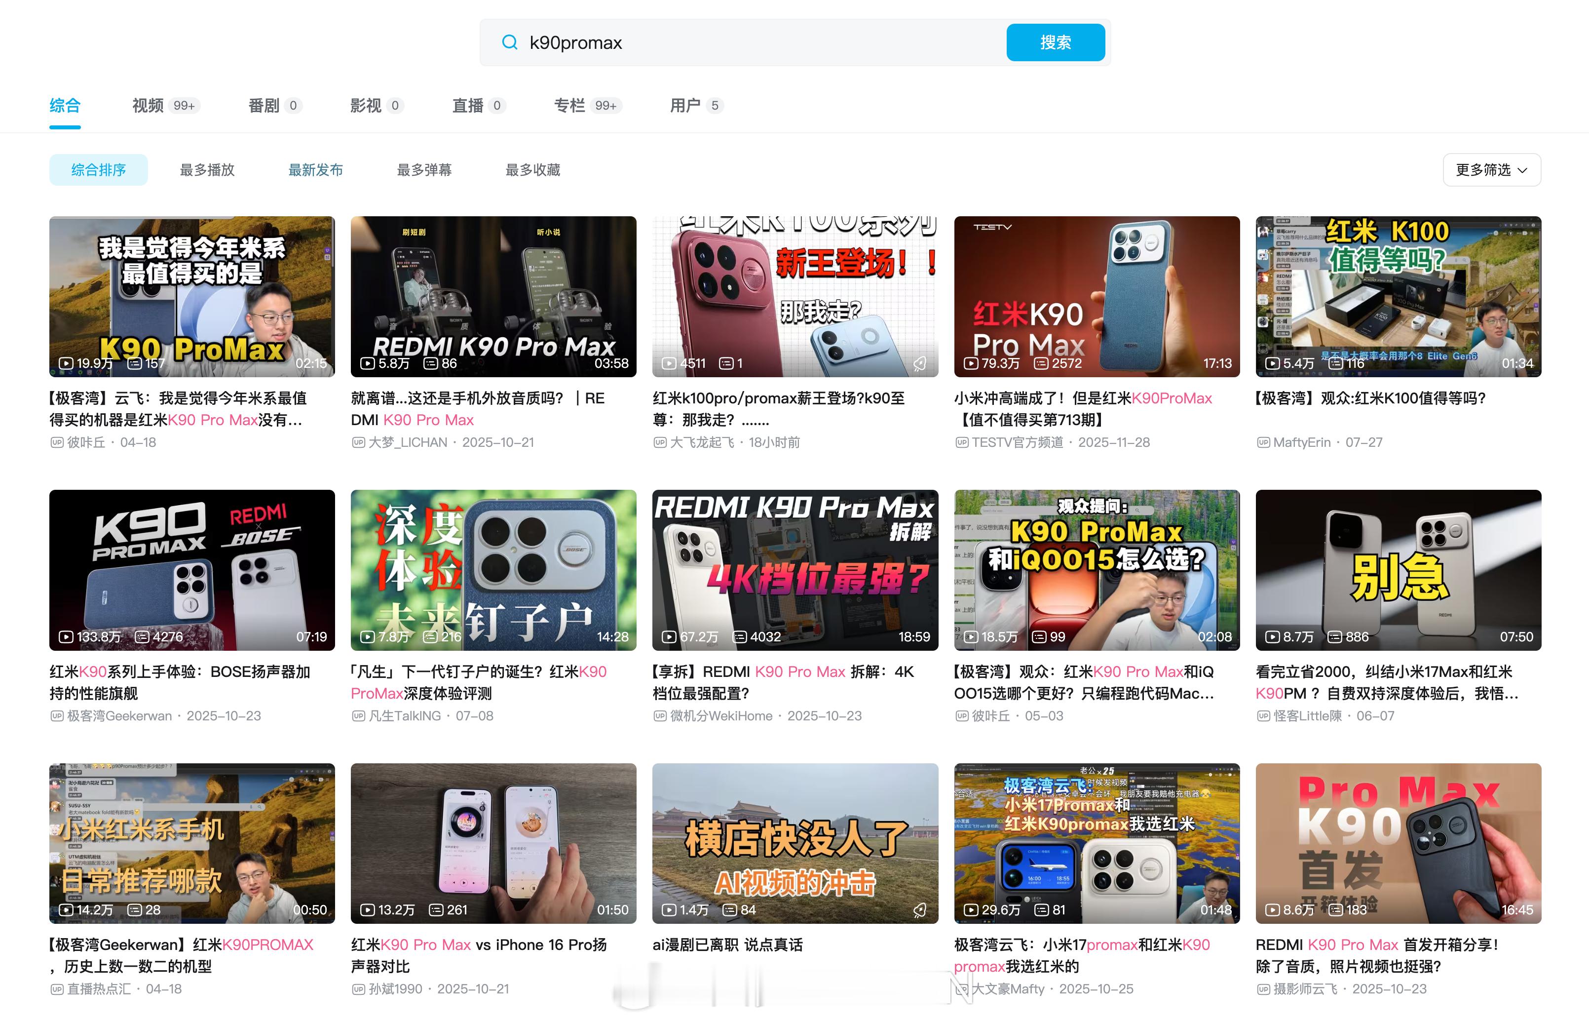Open the 深度体验 未来钉子户 thumbnail
The image size is (1589, 1026).
click(493, 570)
